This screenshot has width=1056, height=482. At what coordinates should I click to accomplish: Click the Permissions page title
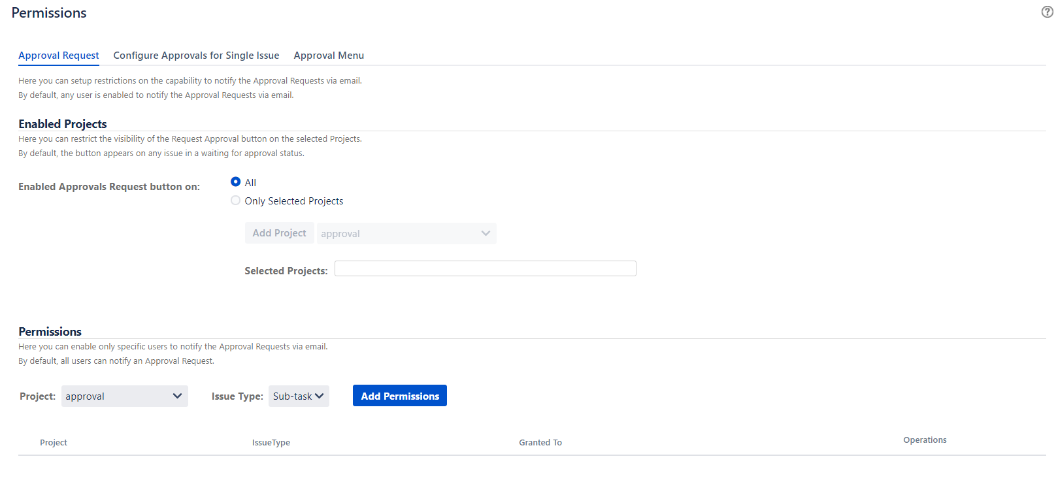[x=49, y=13]
